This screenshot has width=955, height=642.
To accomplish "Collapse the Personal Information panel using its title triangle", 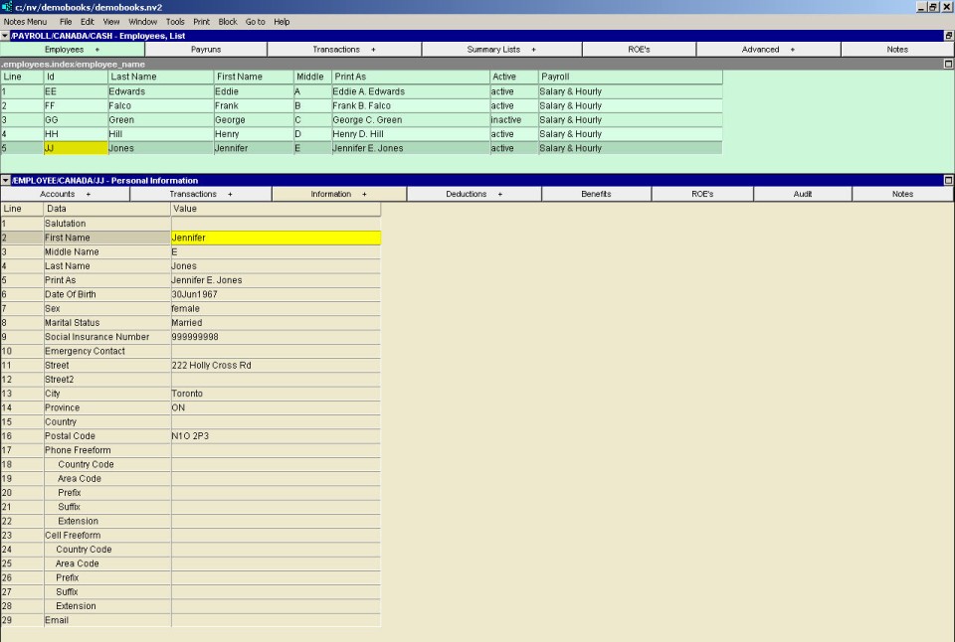I will 5,181.
